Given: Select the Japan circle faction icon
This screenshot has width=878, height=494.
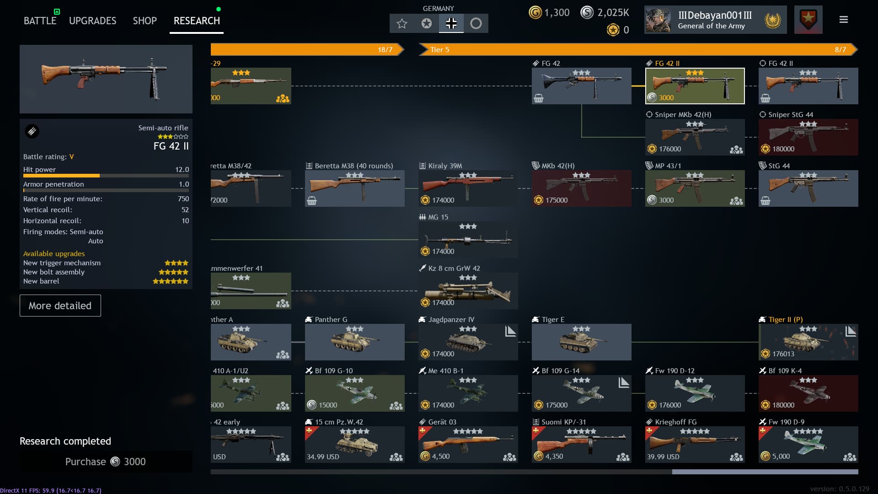Looking at the screenshot, I should [x=476, y=23].
